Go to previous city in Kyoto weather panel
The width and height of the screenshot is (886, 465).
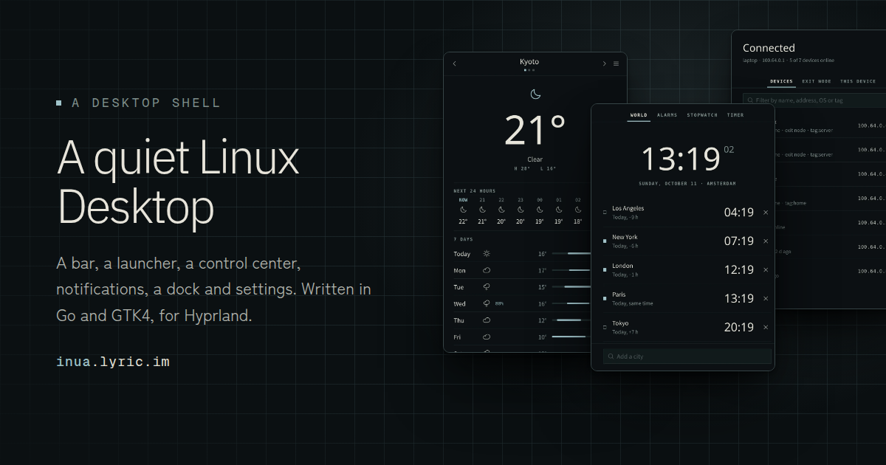pyautogui.click(x=454, y=63)
